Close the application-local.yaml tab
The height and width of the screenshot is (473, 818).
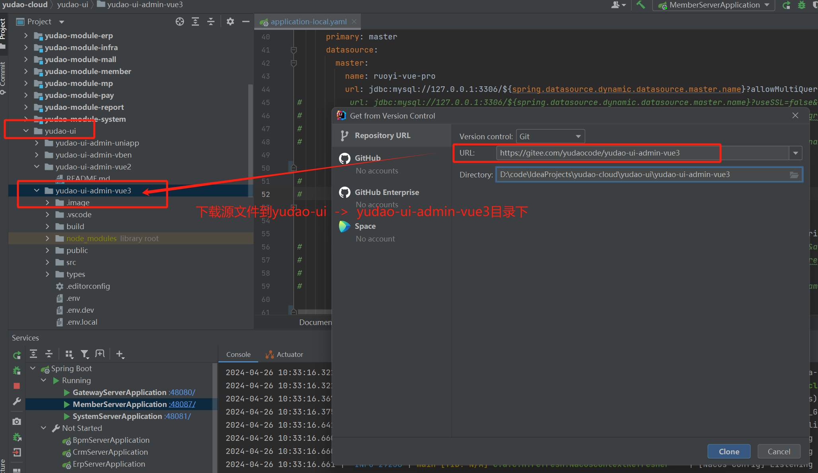[x=354, y=21]
